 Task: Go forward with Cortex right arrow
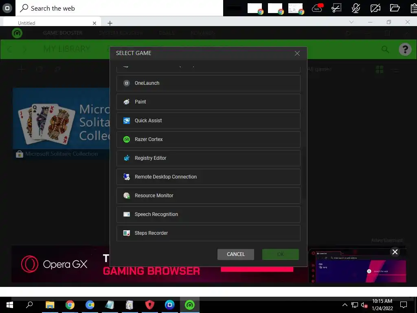[x=25, y=49]
